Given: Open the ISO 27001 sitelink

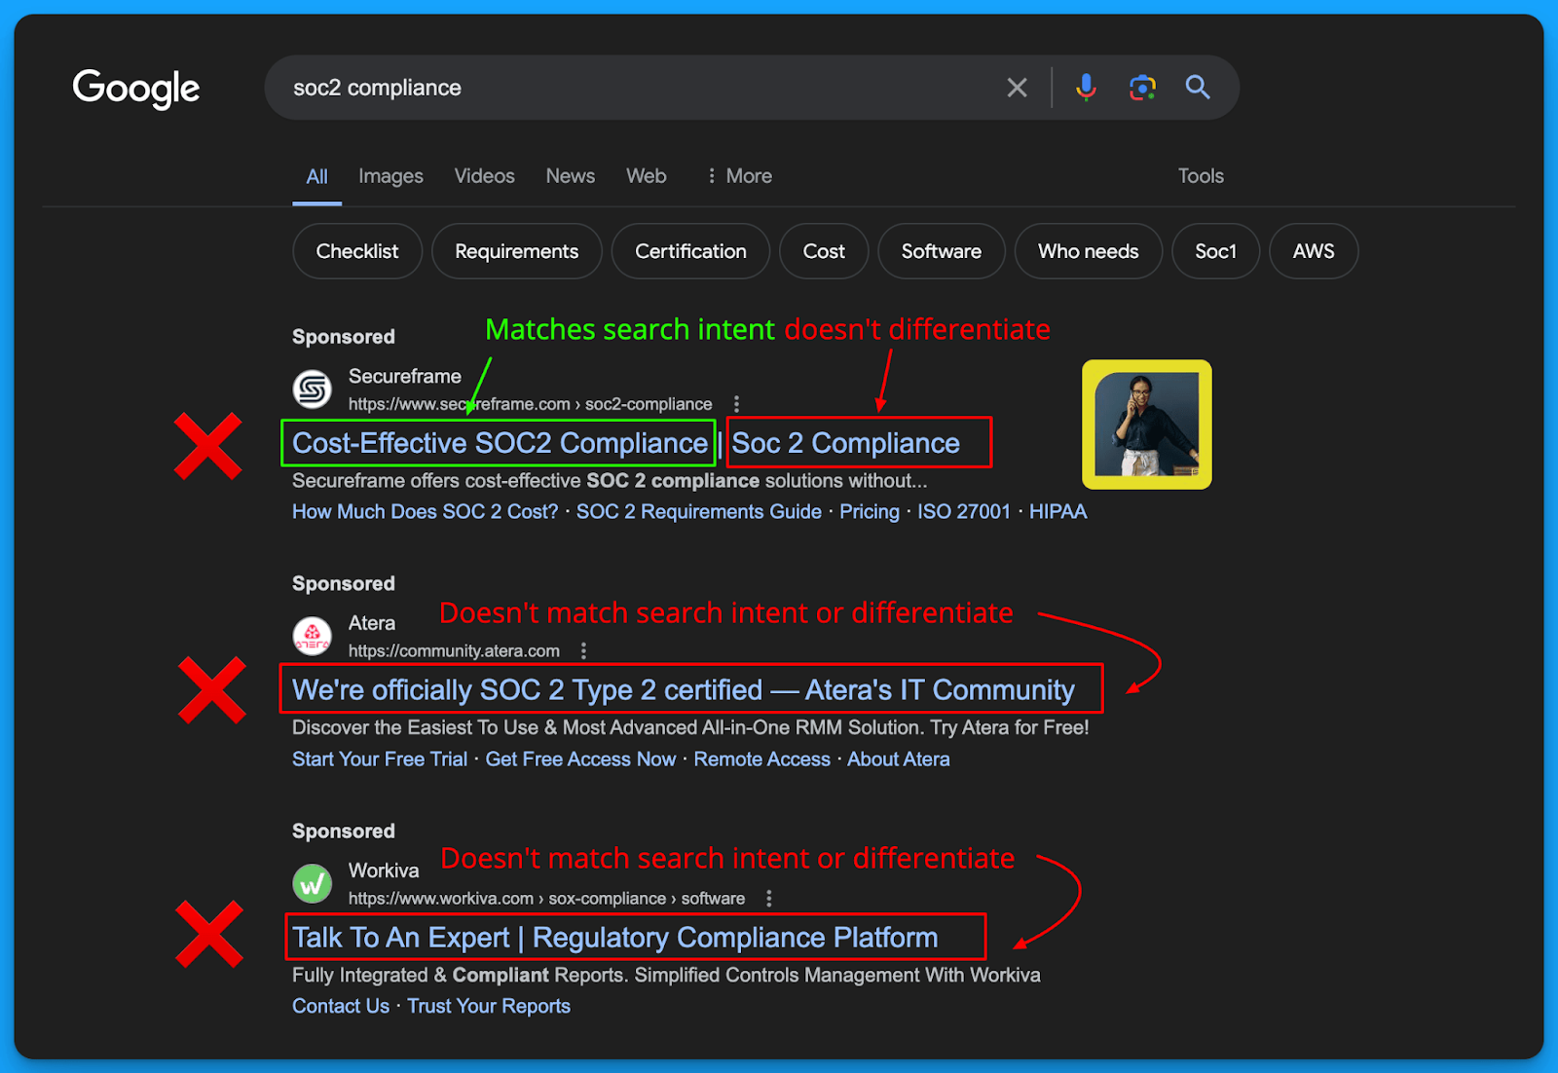Looking at the screenshot, I should click(x=964, y=512).
